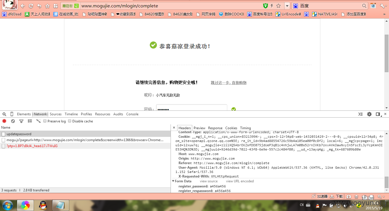Open the 网页涂鸦 bookmark
Viewport: 389px width, 211px height.
pyautogui.click(x=206, y=14)
